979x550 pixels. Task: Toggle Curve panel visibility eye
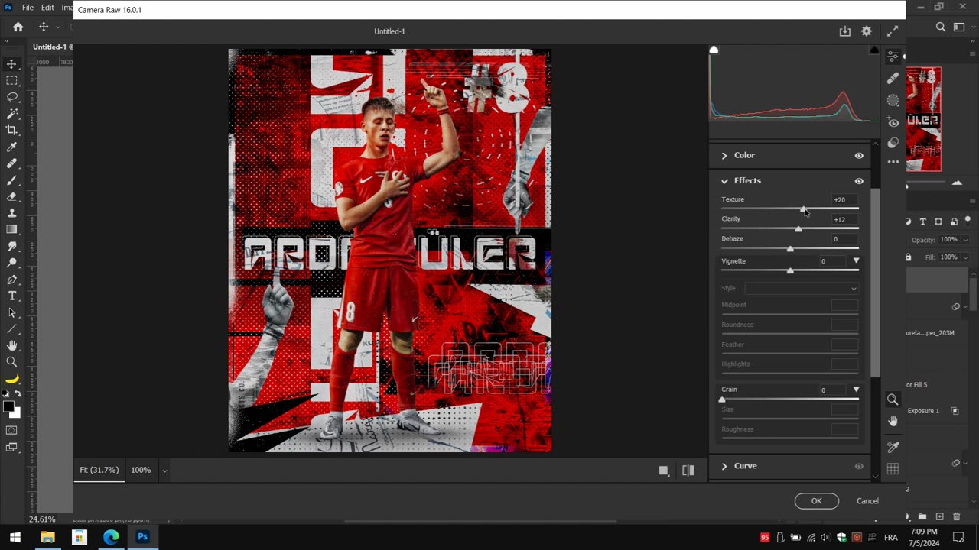[859, 466]
